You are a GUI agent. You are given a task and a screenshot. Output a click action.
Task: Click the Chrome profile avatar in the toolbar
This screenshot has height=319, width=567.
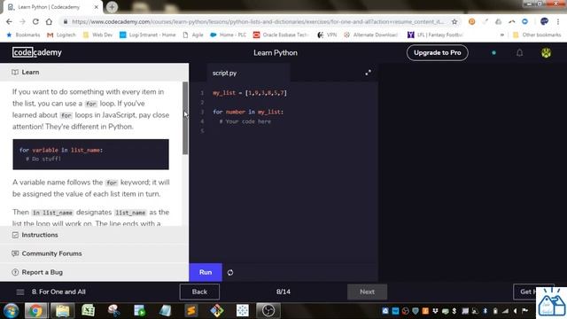(544, 21)
